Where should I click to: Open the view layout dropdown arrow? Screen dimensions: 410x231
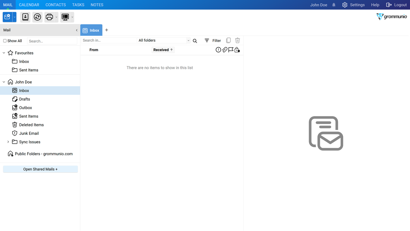tap(72, 17)
